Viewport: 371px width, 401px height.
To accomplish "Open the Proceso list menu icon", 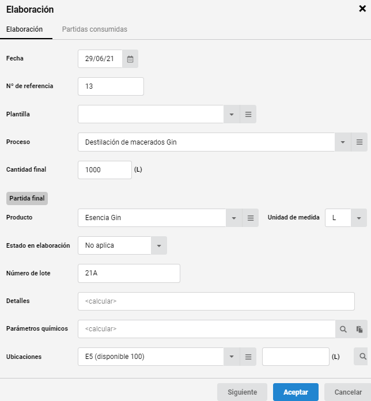I will point(359,142).
